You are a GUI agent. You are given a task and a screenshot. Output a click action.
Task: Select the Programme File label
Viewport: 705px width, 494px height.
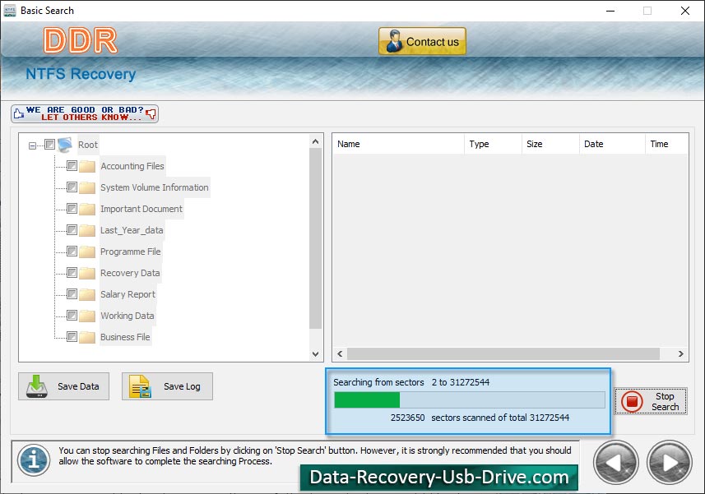pyautogui.click(x=131, y=252)
